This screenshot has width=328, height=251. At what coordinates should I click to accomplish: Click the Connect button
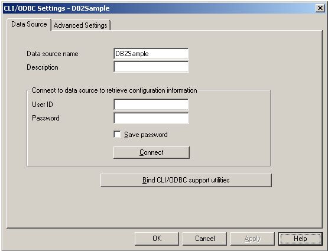[151, 152]
